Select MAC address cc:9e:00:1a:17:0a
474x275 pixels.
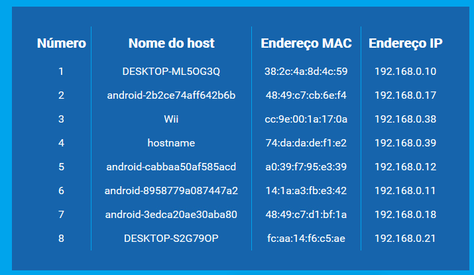click(x=306, y=119)
